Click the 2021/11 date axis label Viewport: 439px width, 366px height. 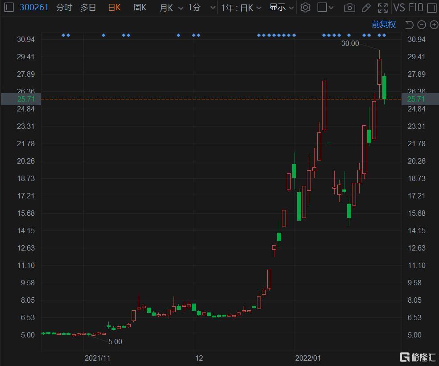click(x=97, y=358)
